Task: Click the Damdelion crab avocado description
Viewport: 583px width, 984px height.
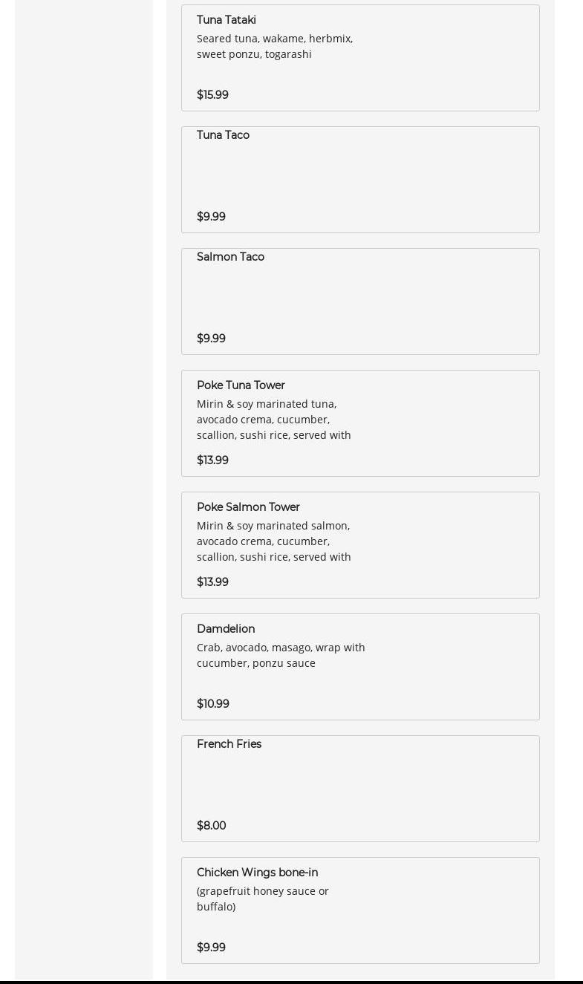Action: coord(280,655)
